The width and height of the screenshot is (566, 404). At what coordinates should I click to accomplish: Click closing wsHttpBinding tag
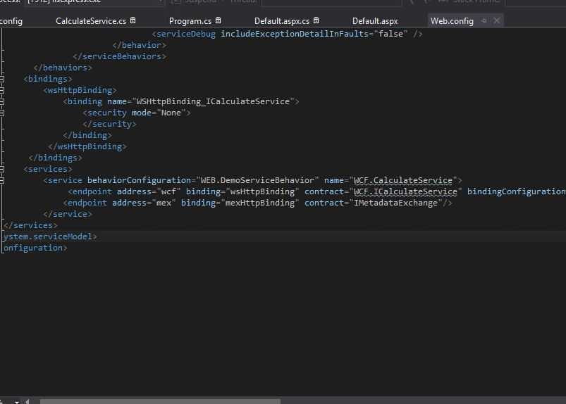(87, 146)
